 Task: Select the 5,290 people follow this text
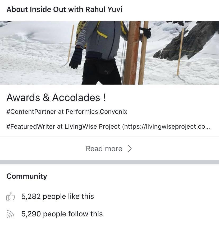(62, 214)
